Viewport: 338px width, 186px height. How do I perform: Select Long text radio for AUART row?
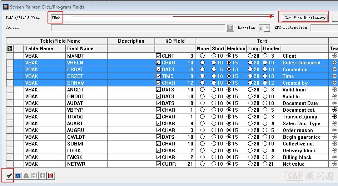click(x=250, y=123)
